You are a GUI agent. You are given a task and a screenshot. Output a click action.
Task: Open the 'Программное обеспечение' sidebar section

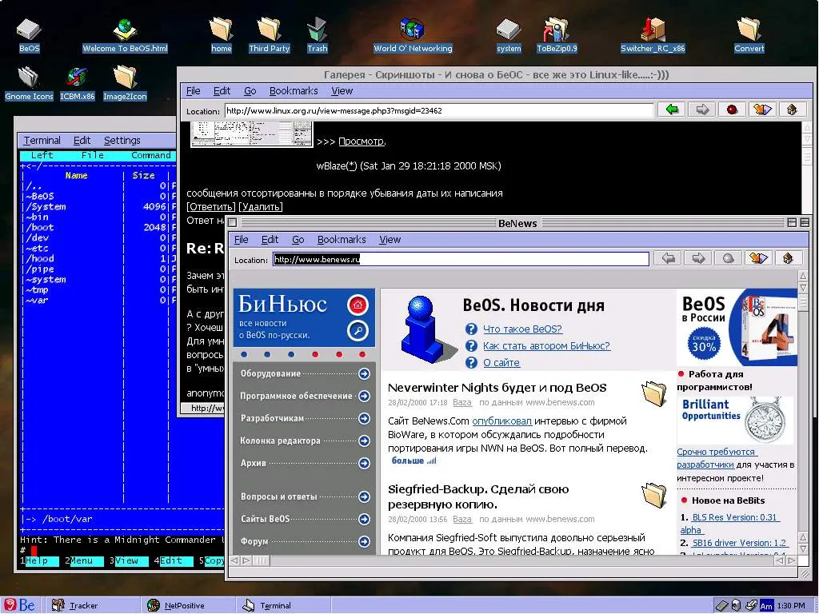coord(305,396)
